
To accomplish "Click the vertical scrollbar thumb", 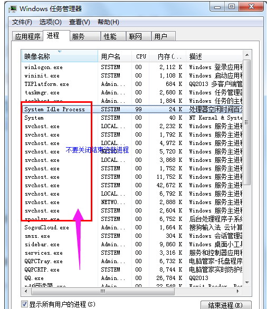I will [247, 122].
